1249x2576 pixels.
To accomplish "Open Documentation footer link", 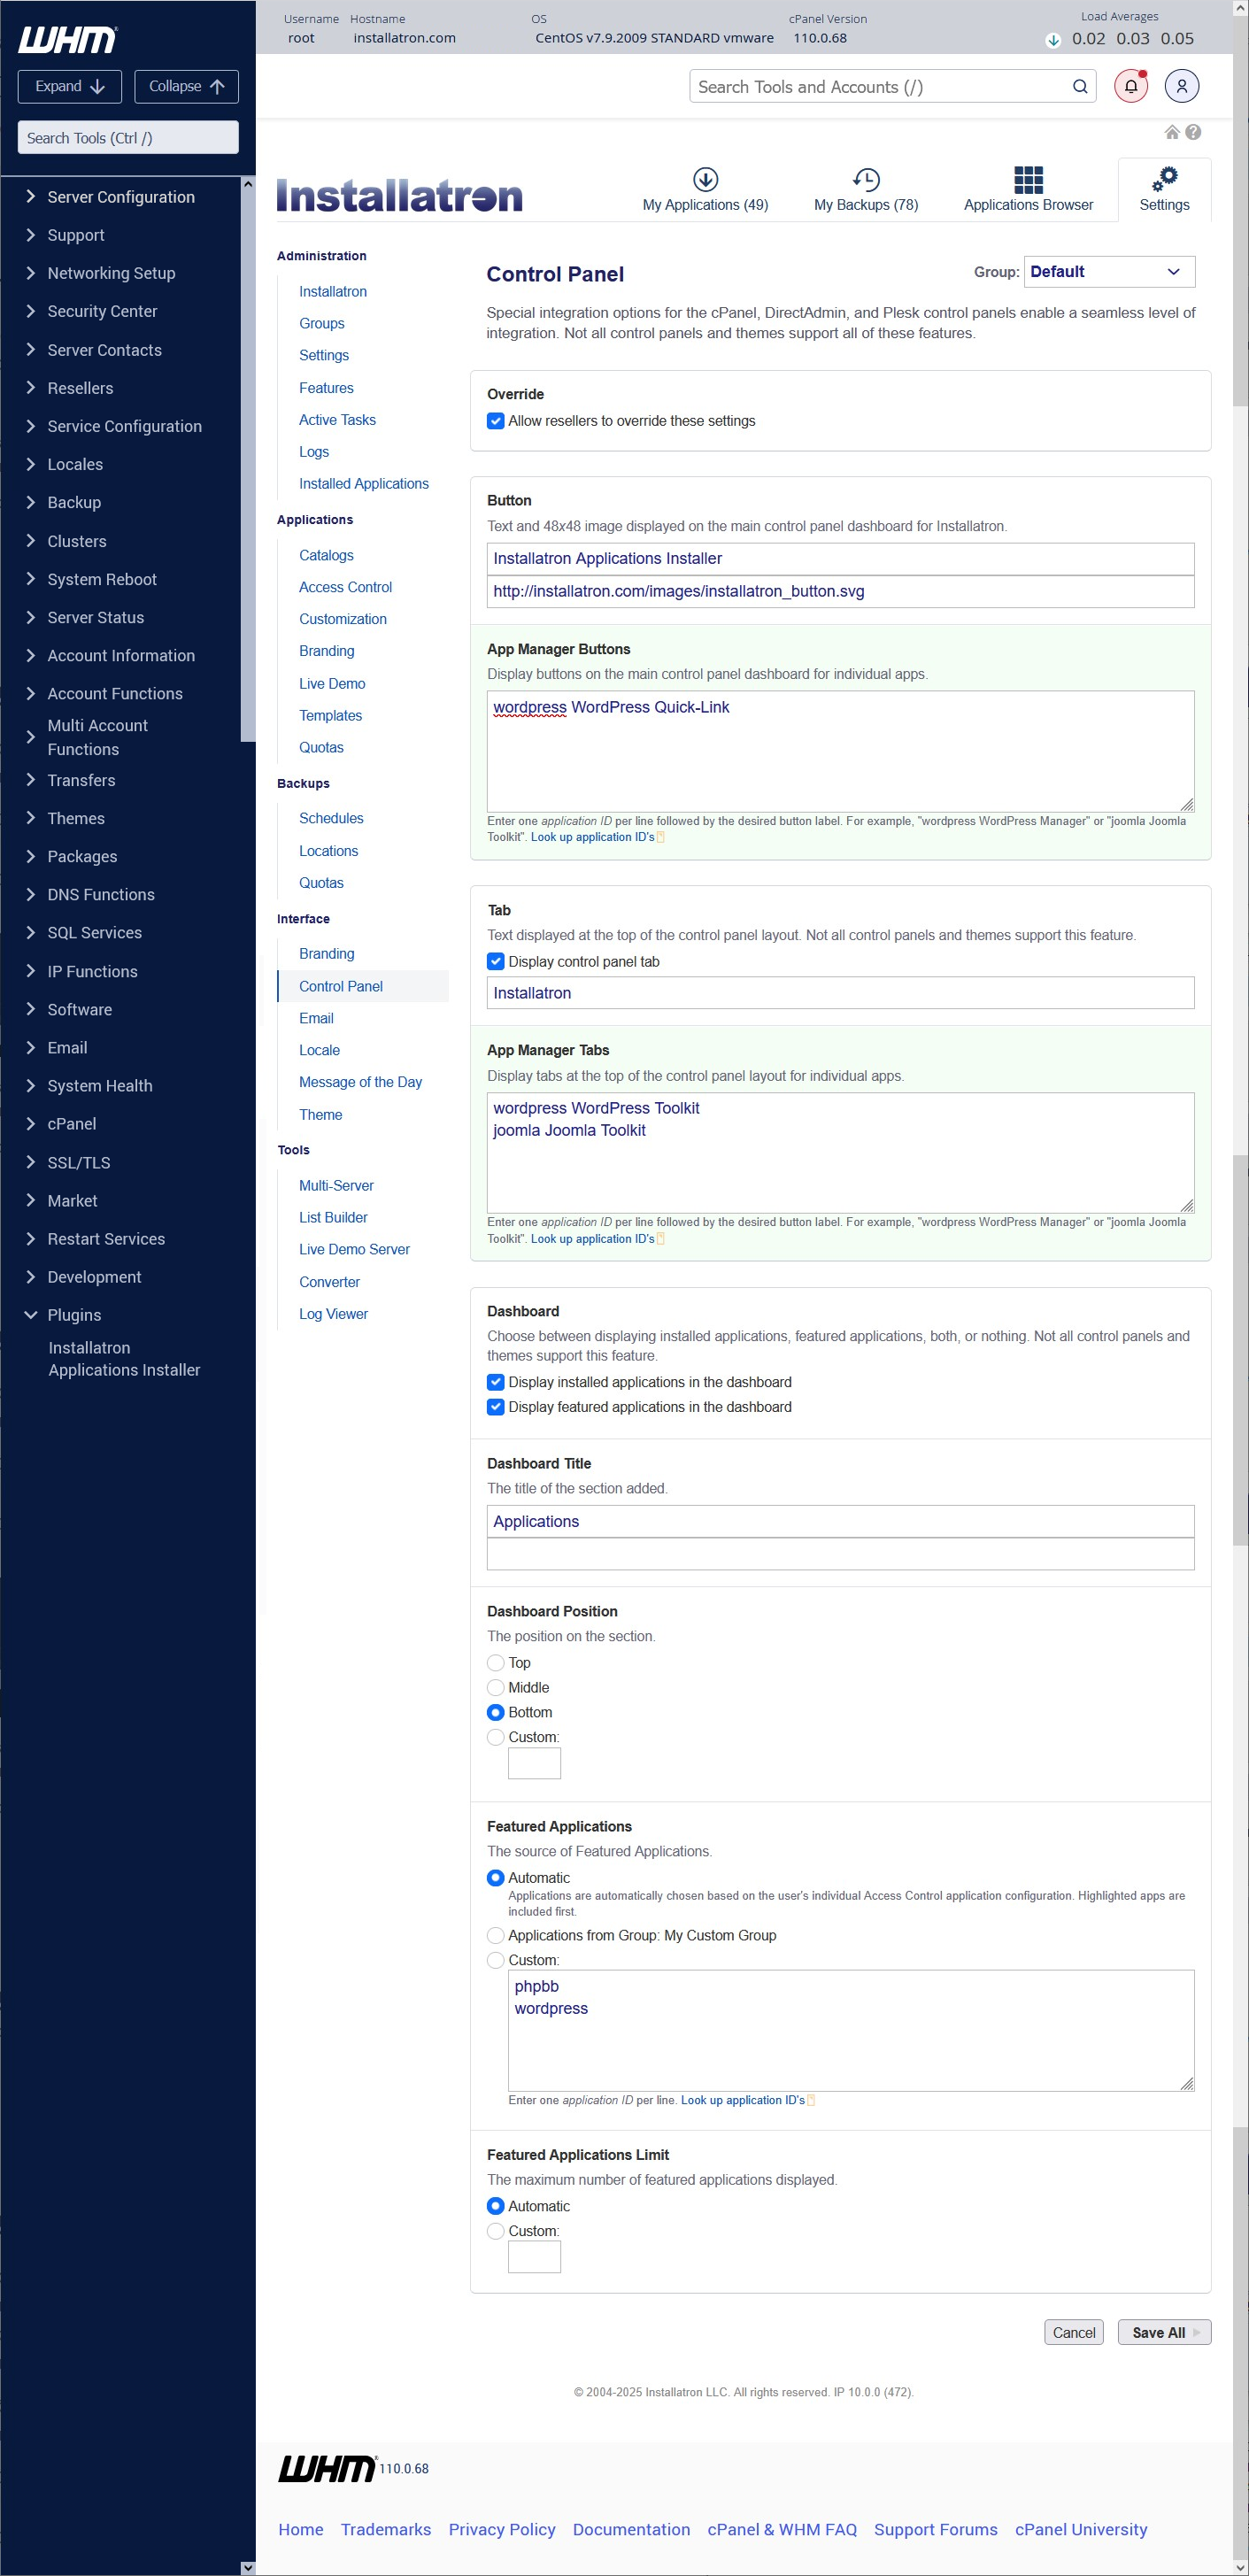I will (x=631, y=2529).
